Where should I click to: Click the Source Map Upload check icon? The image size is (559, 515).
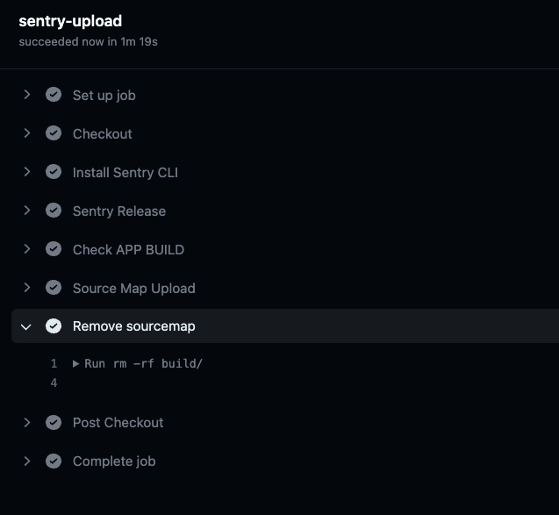tap(54, 288)
